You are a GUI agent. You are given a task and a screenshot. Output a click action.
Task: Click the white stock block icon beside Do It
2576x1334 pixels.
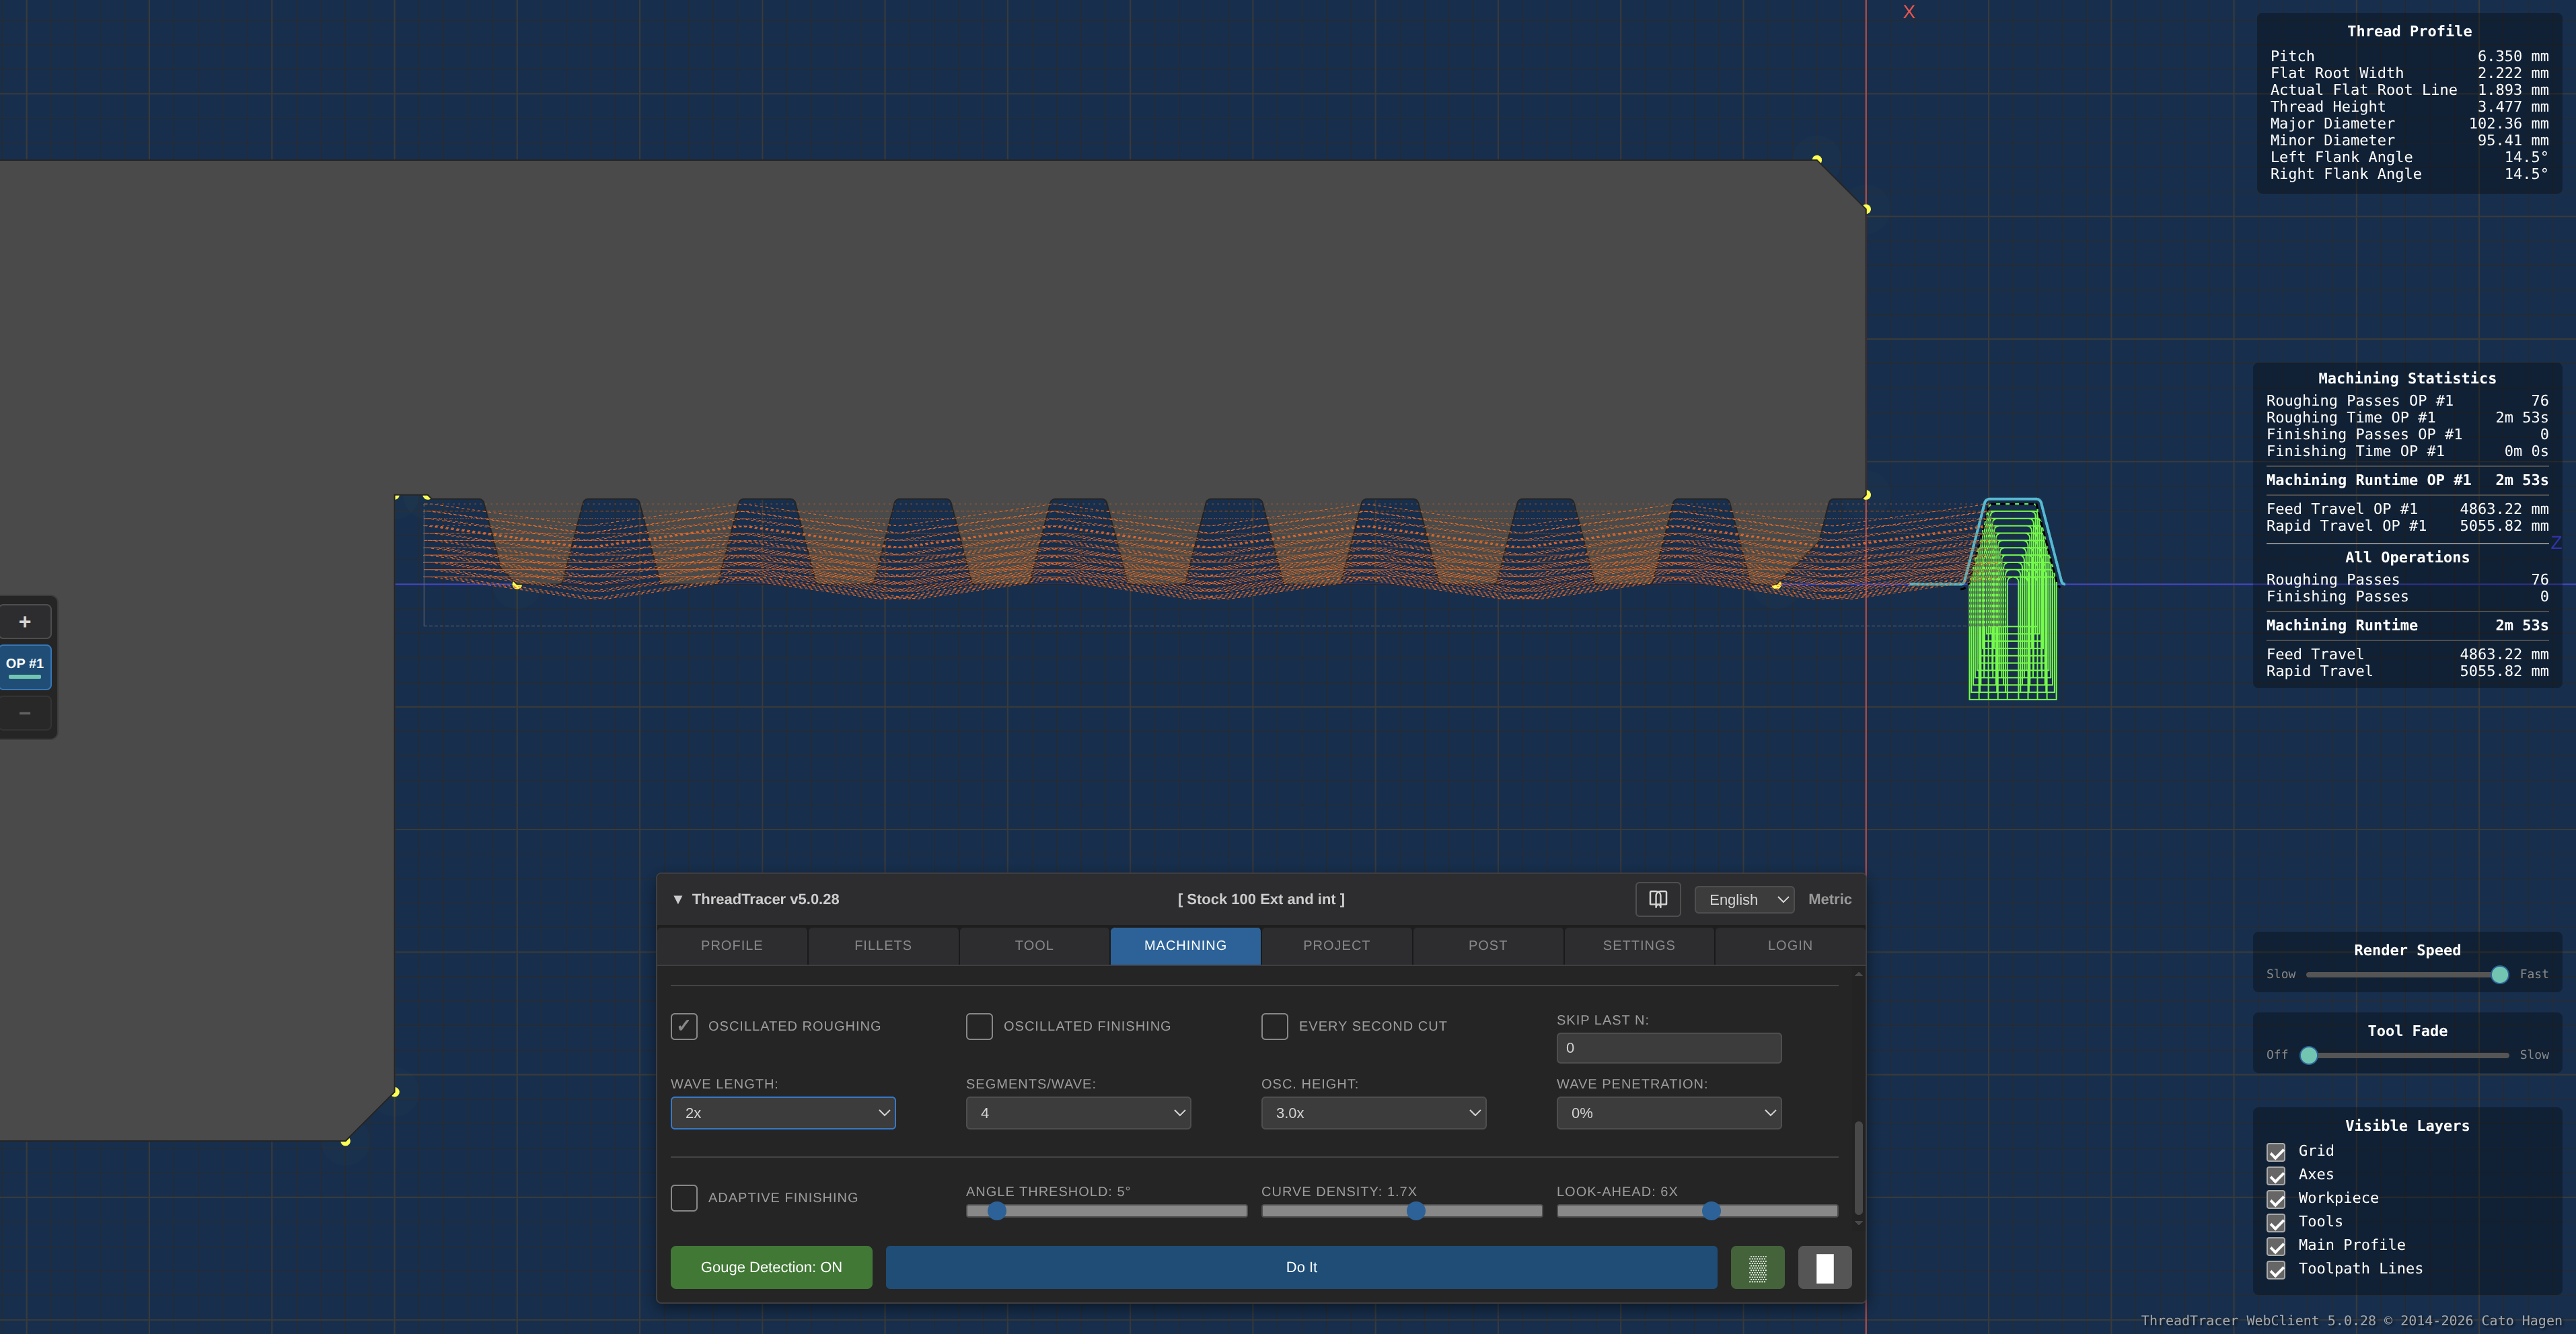(1824, 1267)
